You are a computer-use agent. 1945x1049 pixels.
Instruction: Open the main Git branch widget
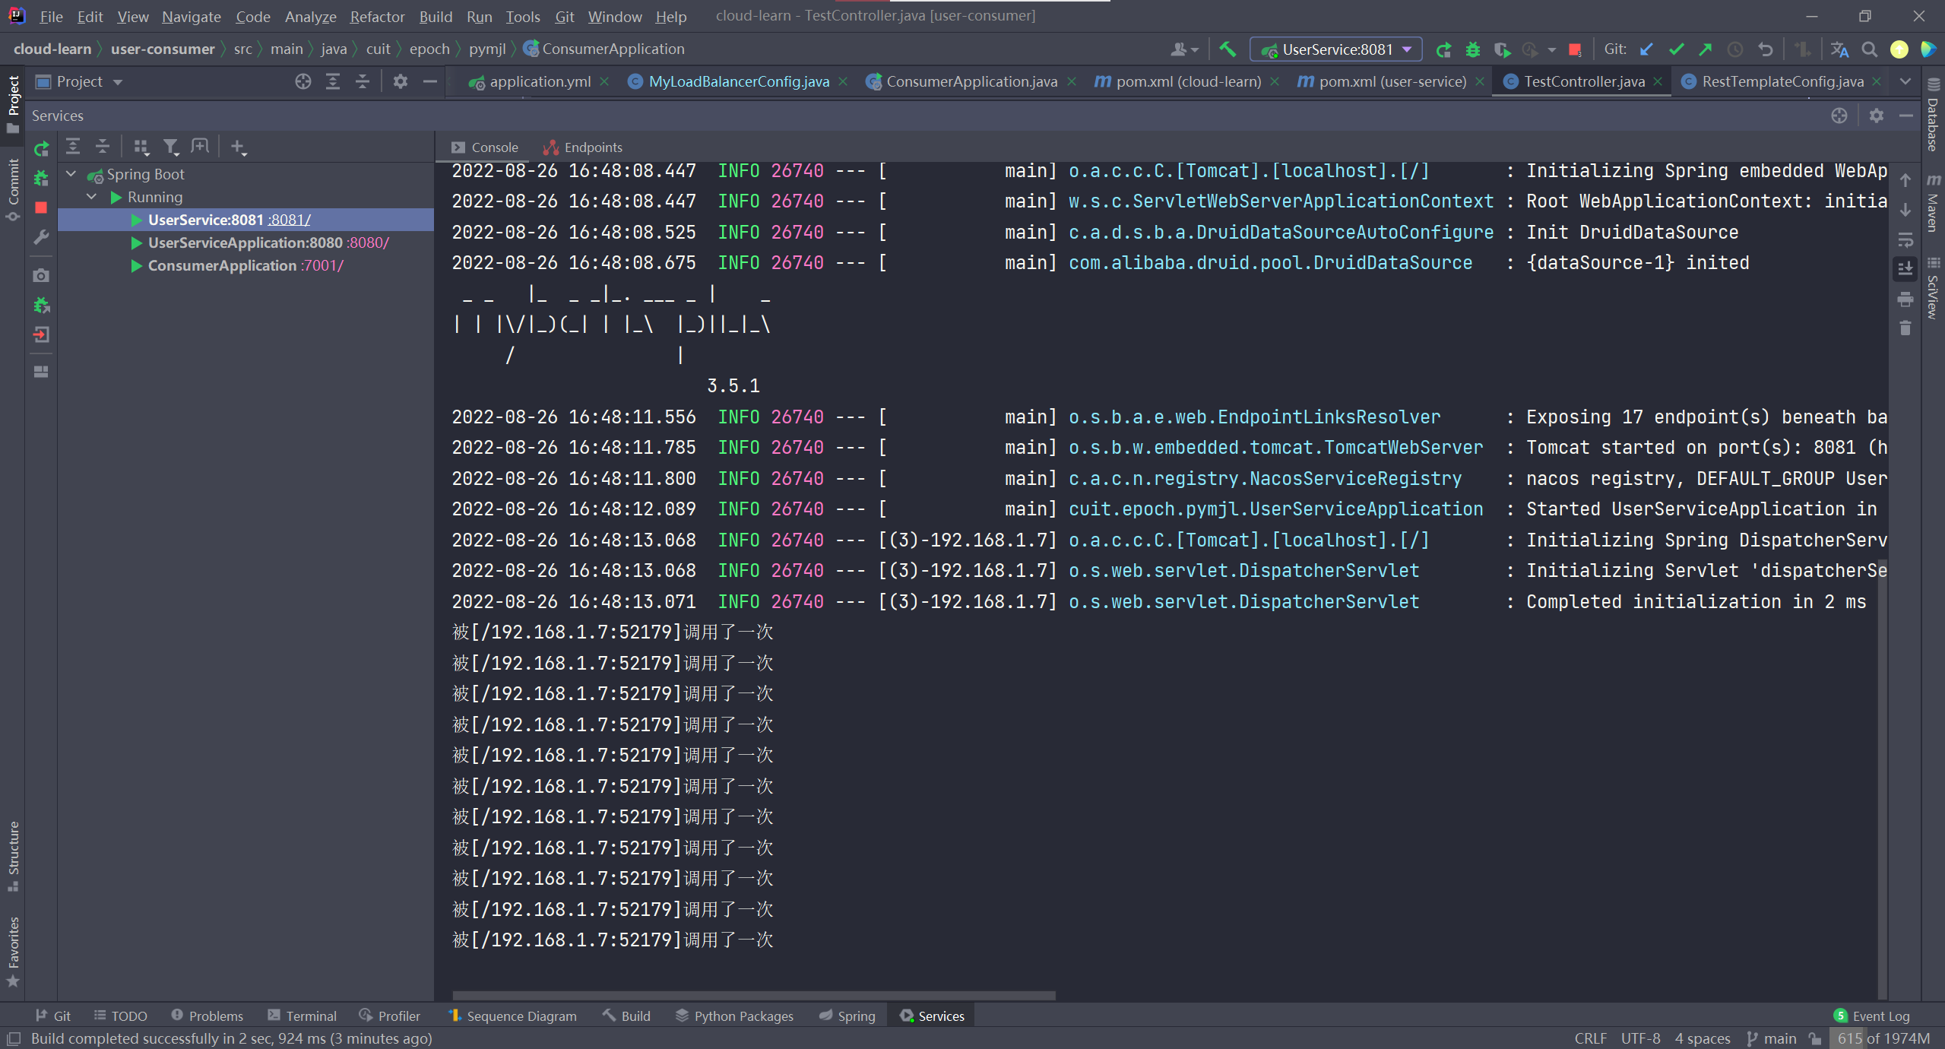[1772, 1038]
